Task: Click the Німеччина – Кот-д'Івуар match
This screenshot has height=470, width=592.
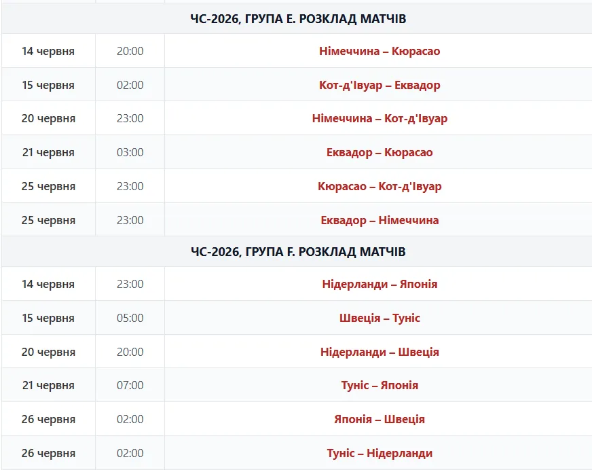Action: (380, 118)
